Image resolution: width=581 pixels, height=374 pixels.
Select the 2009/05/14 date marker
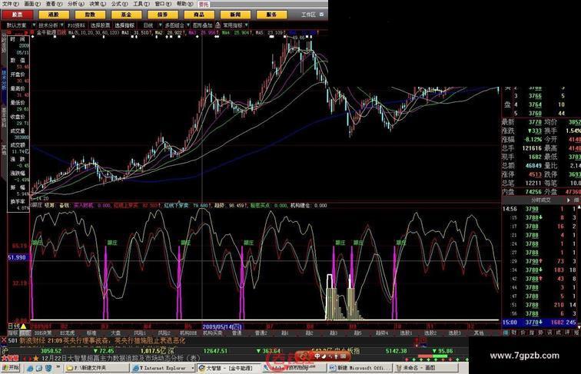tap(222, 326)
